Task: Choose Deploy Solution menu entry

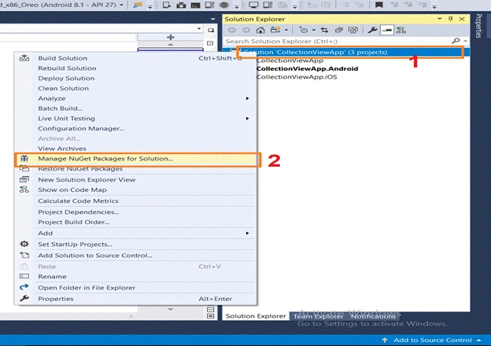Action: pos(135,78)
